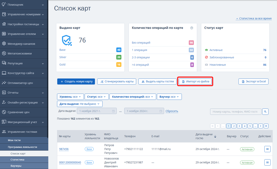Click the magnifier search button
This screenshot has height=169, width=277.
[x=265, y=112]
